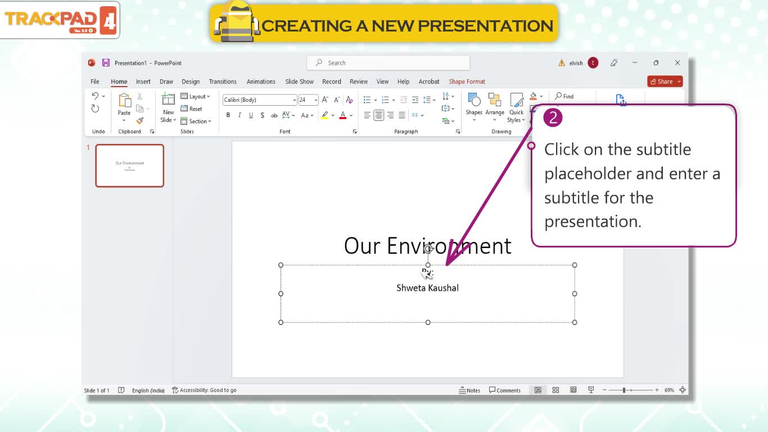Viewport: 768px width, 432px height.
Task: Open the Shape Format tab
Action: coord(467,82)
